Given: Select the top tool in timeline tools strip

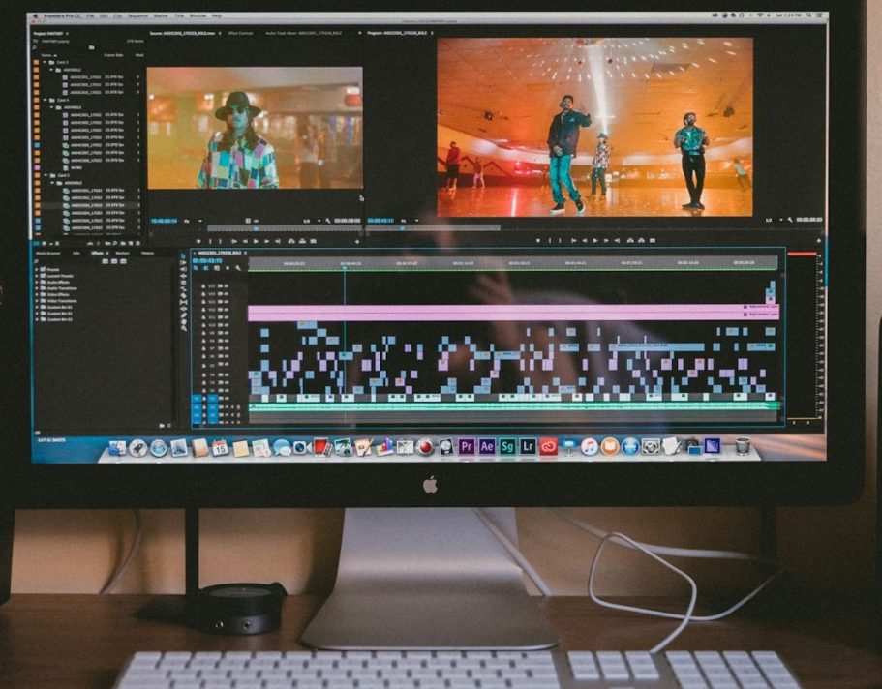Looking at the screenshot, I should coord(183,257).
